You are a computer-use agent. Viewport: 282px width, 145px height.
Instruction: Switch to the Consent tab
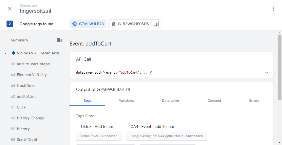pos(214,101)
